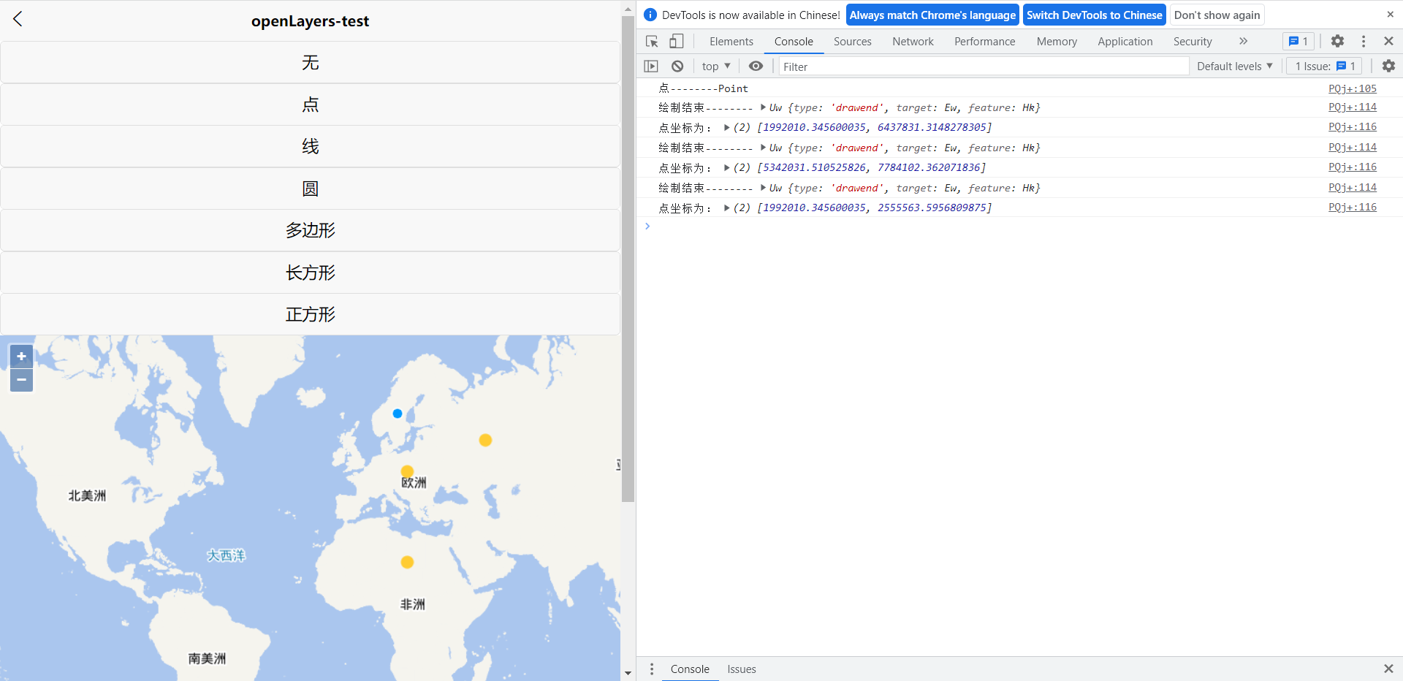Expand the first drawend event object
This screenshot has height=681, width=1403.
point(763,107)
